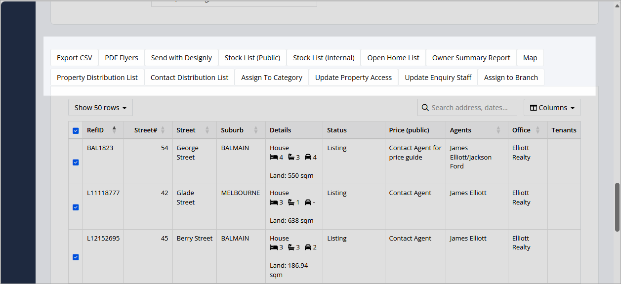Viewport: 621px width, 284px height.
Task: Click car icon in Berry Street row
Action: tap(308, 247)
